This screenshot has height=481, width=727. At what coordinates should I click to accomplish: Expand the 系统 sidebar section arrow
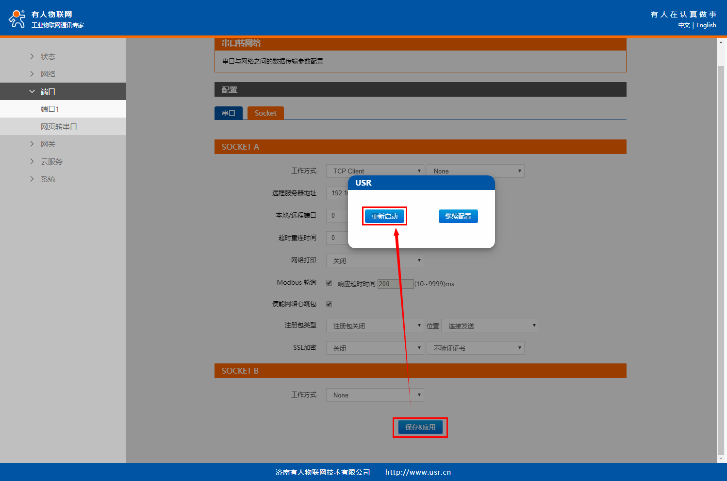(32, 179)
